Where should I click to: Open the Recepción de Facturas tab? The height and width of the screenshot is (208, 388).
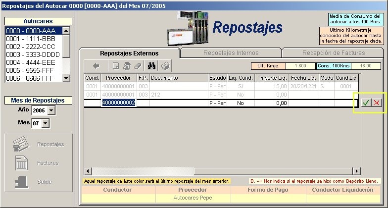click(334, 52)
